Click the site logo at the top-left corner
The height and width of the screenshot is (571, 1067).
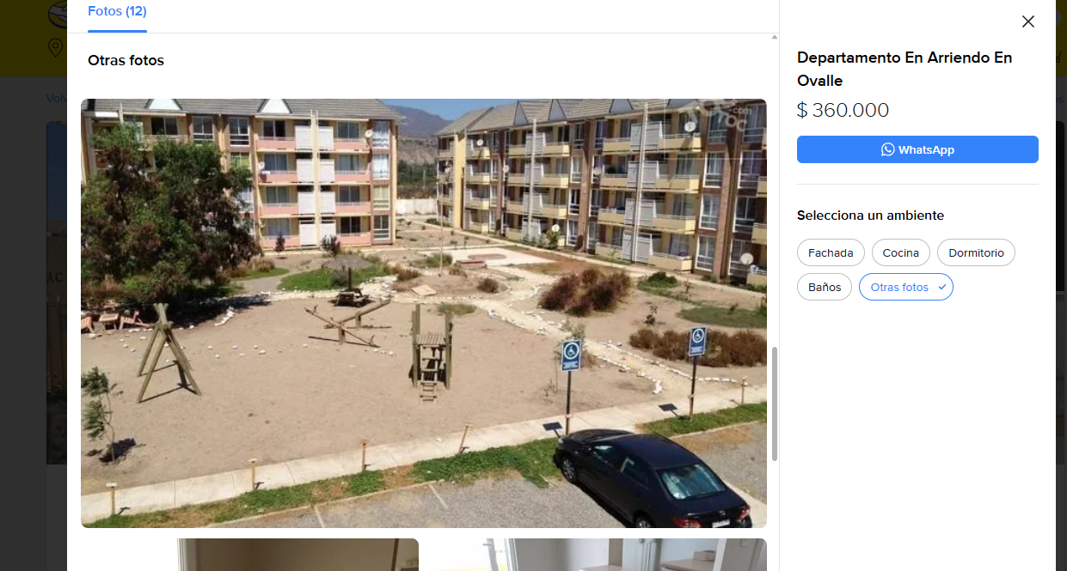(58, 15)
